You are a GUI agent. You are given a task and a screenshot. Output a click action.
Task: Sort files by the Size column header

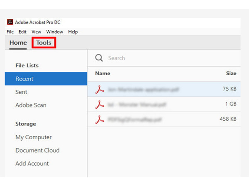point(231,74)
